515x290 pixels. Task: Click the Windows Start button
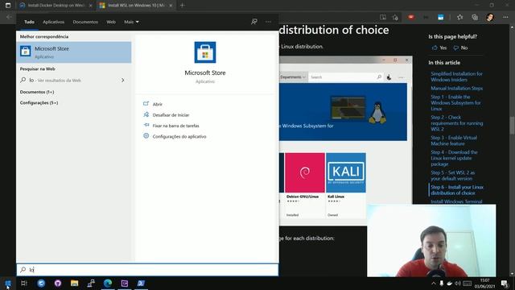click(8, 283)
